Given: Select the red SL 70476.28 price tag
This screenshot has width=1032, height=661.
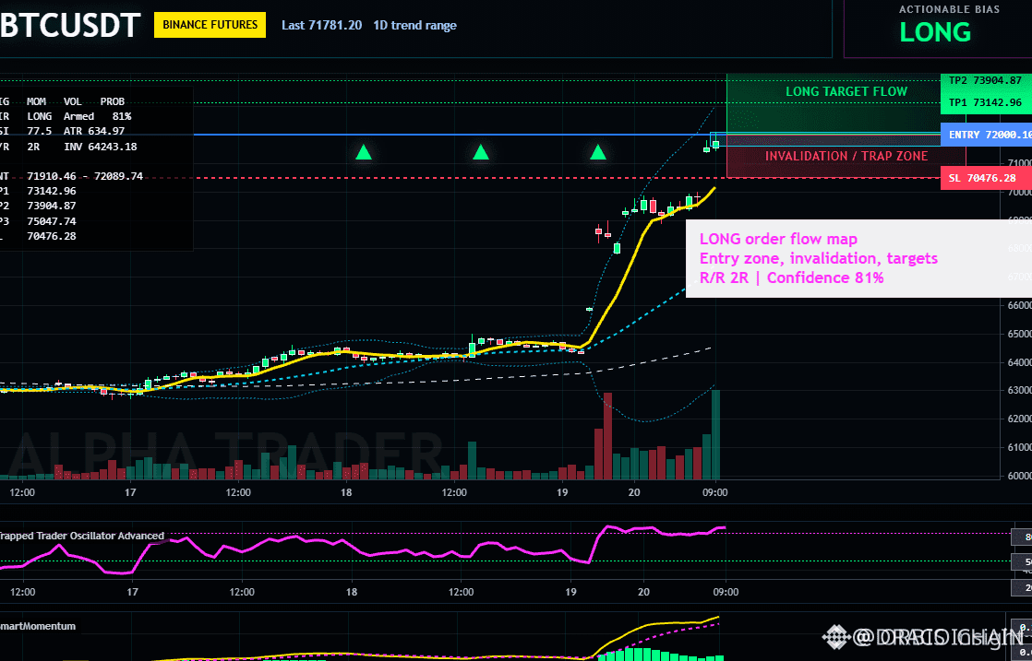Looking at the screenshot, I should 987,178.
